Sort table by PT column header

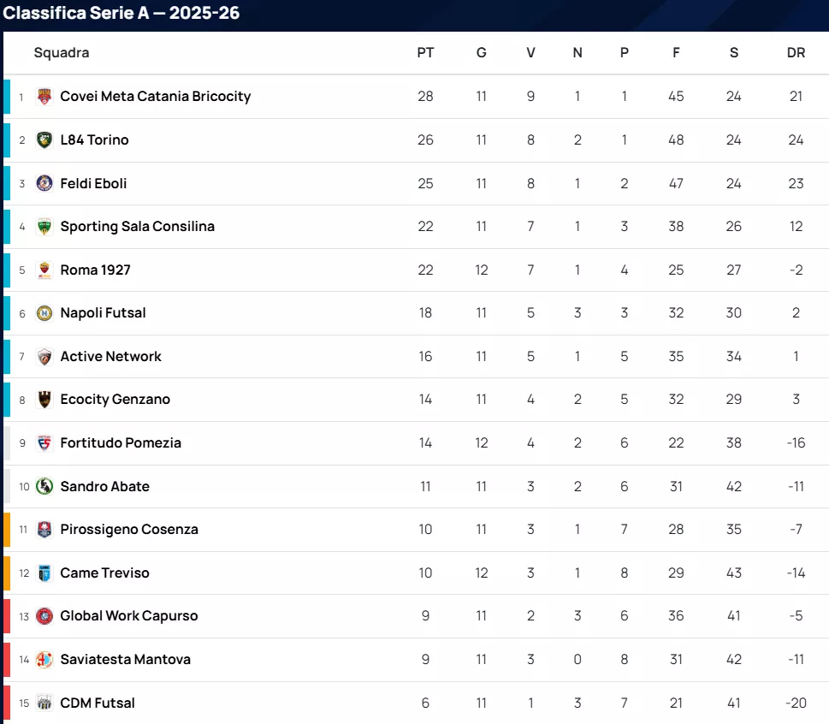pyautogui.click(x=425, y=53)
